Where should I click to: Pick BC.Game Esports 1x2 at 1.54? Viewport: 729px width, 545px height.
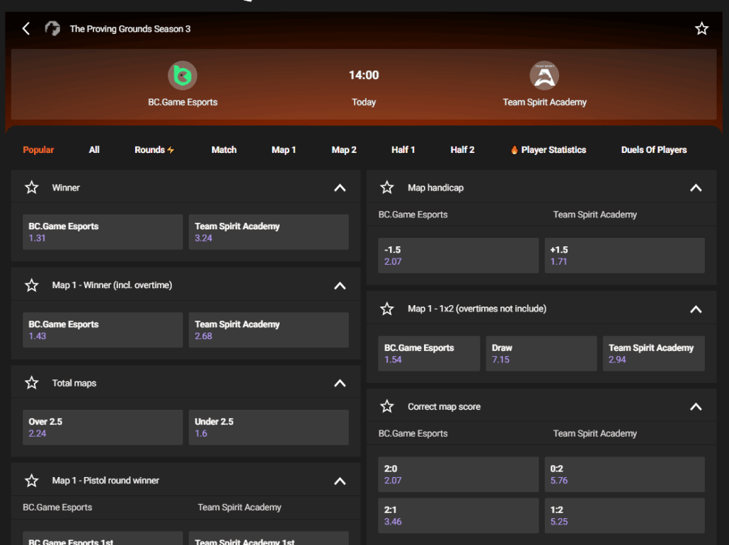(x=429, y=353)
